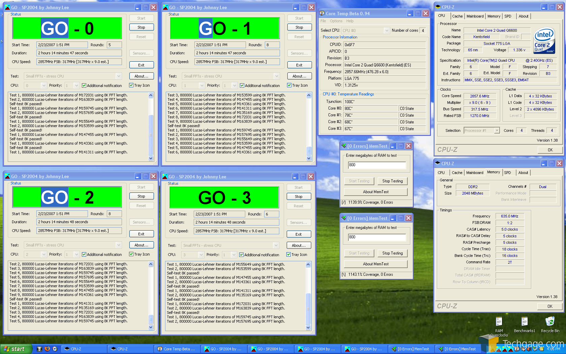Launch Firefox from the quick launch bar

47,349
